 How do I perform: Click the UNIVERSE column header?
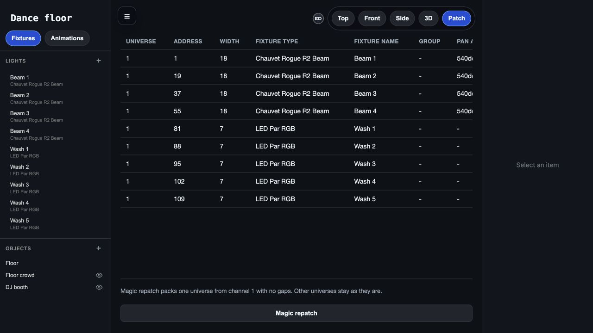click(x=141, y=41)
